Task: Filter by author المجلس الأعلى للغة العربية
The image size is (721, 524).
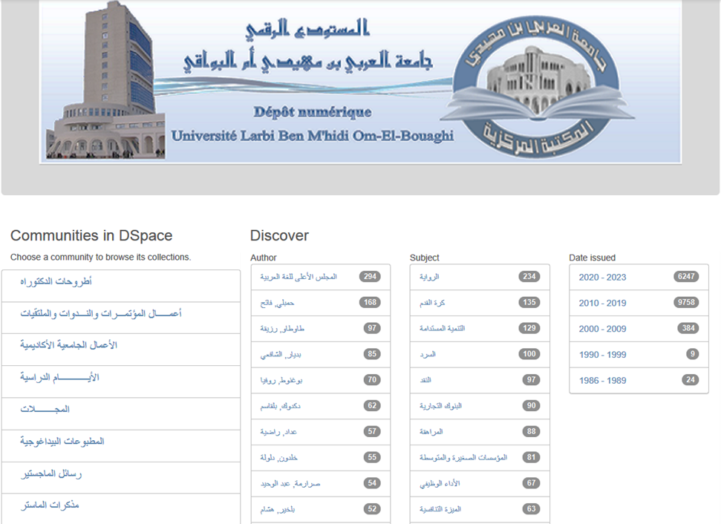Action: click(x=298, y=277)
